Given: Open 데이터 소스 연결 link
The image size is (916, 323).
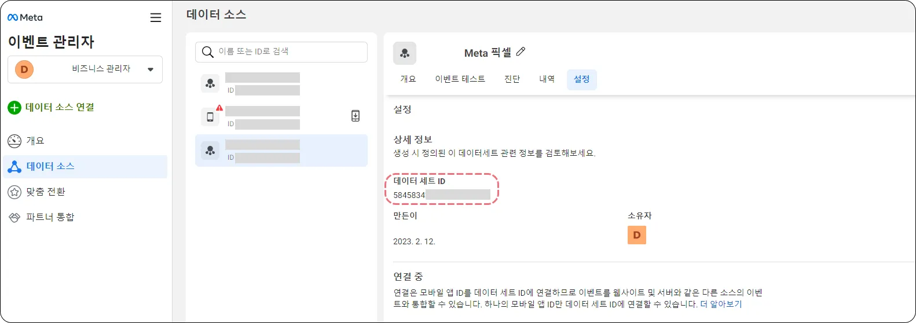Looking at the screenshot, I should [x=60, y=107].
